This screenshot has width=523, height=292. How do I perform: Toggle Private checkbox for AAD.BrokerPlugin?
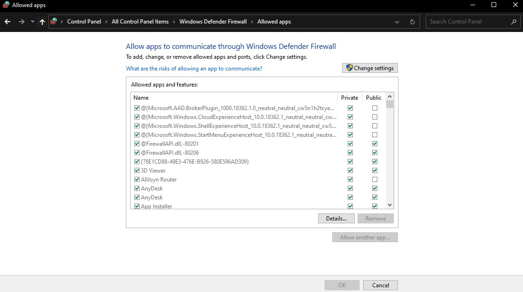[350, 108]
